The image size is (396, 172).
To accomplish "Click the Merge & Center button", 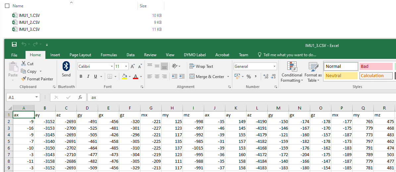I will click(x=207, y=77).
